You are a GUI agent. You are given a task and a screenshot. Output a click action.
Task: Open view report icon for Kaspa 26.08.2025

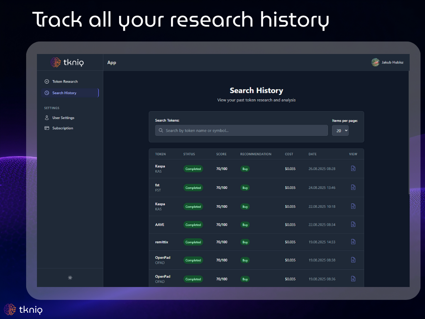[x=353, y=169]
